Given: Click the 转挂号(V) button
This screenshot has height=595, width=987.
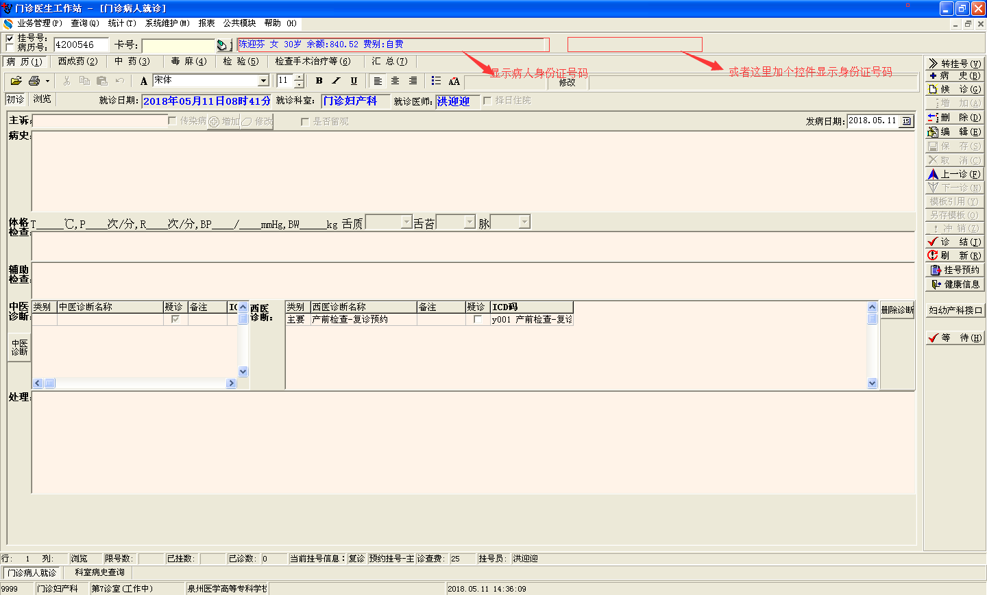Looking at the screenshot, I should [955, 63].
